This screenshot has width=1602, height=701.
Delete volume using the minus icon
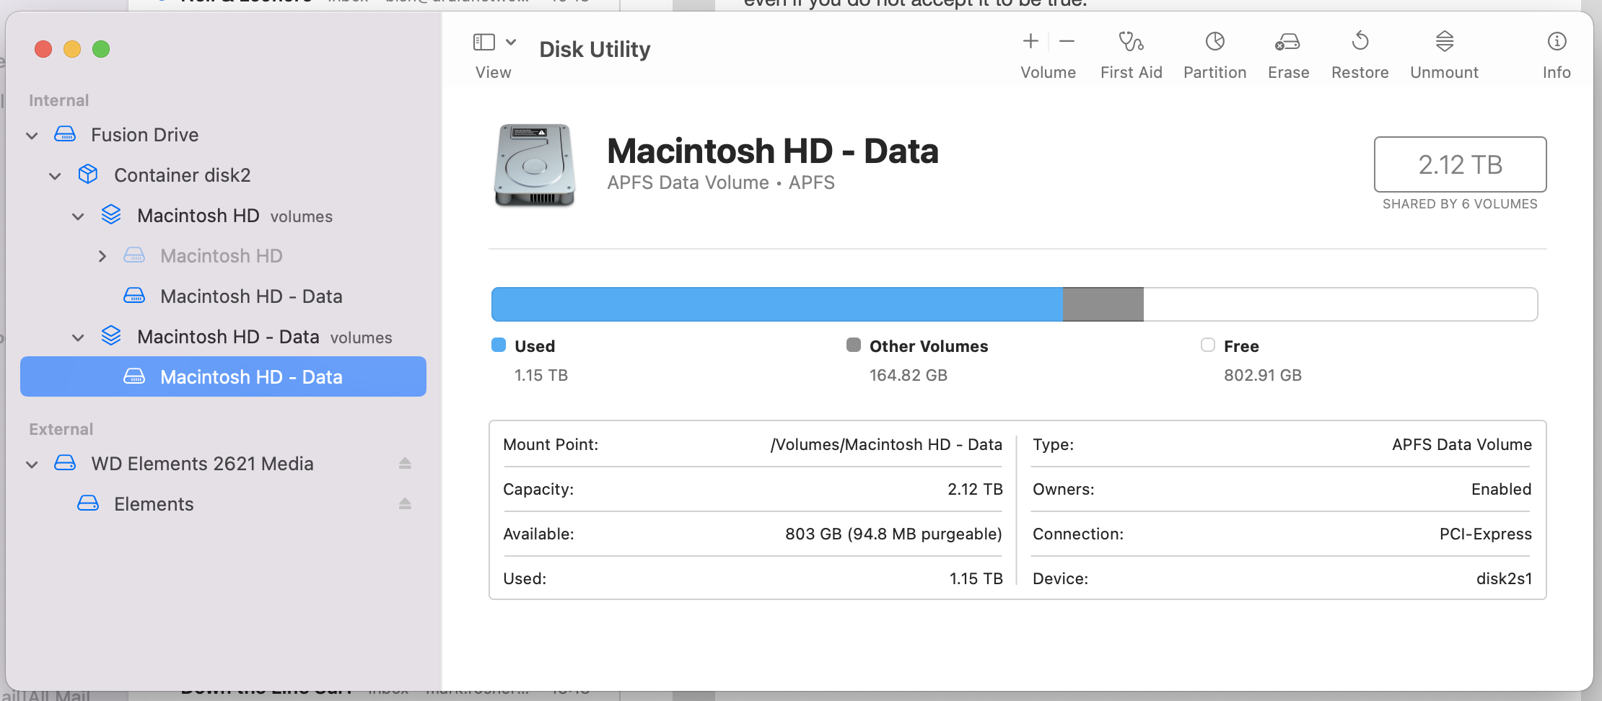click(x=1067, y=42)
